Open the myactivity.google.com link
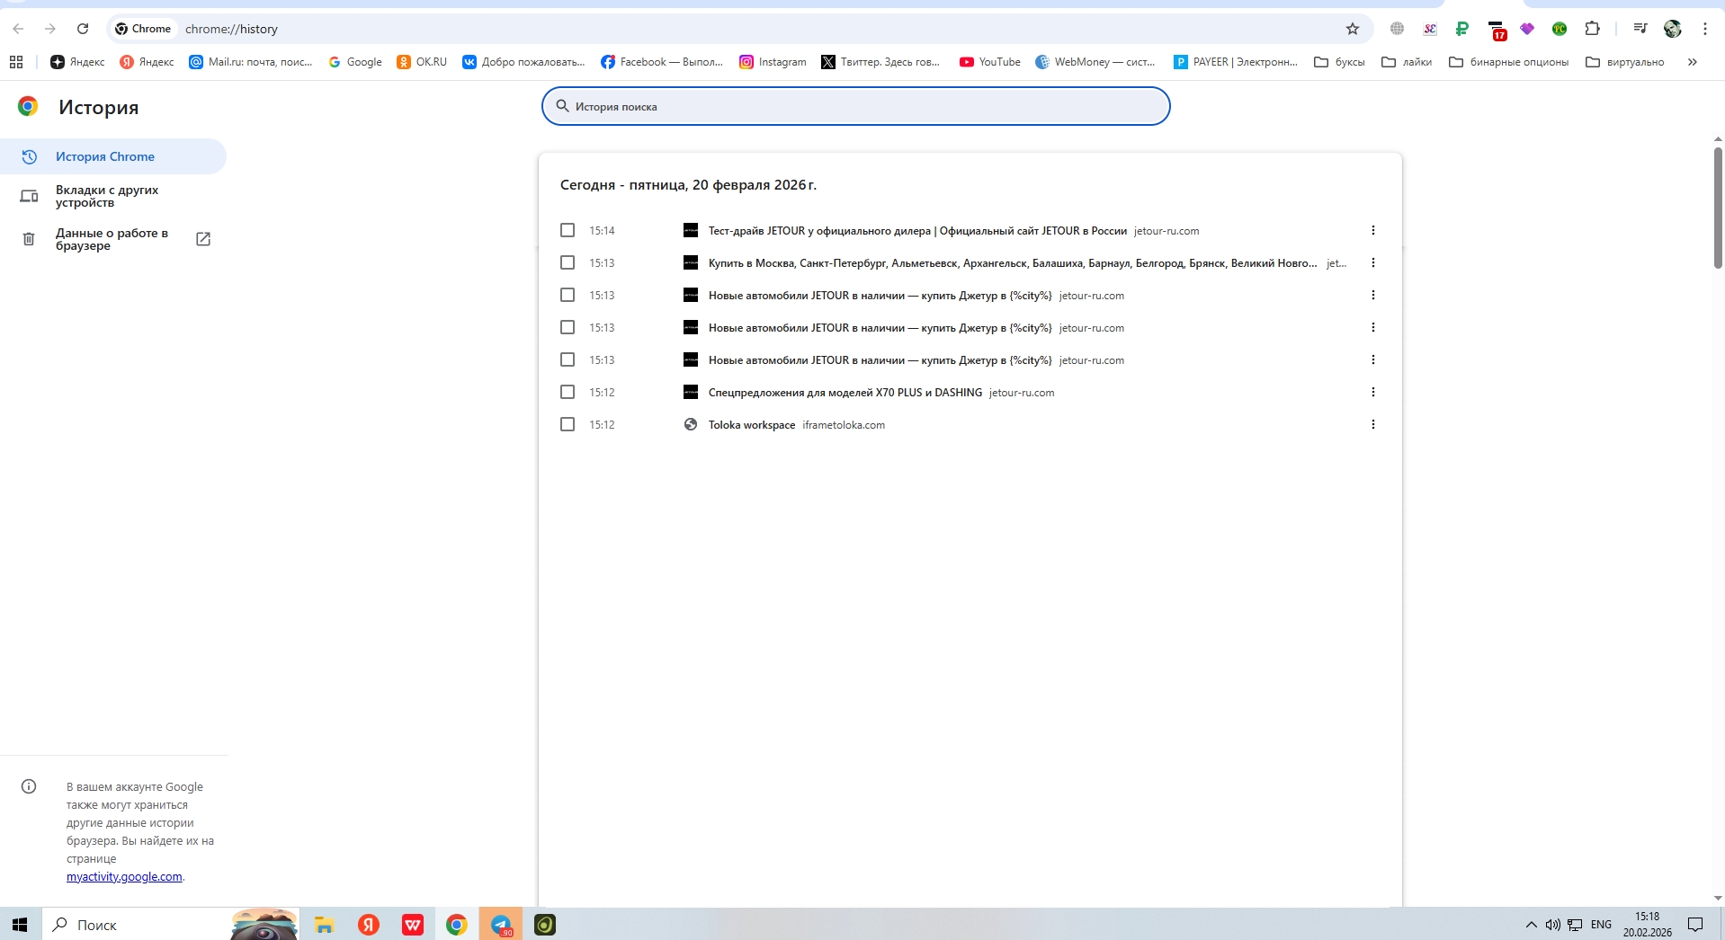The width and height of the screenshot is (1725, 940). point(124,876)
